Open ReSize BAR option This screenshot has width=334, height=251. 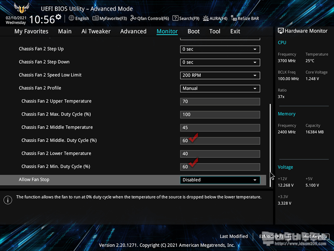point(245,18)
